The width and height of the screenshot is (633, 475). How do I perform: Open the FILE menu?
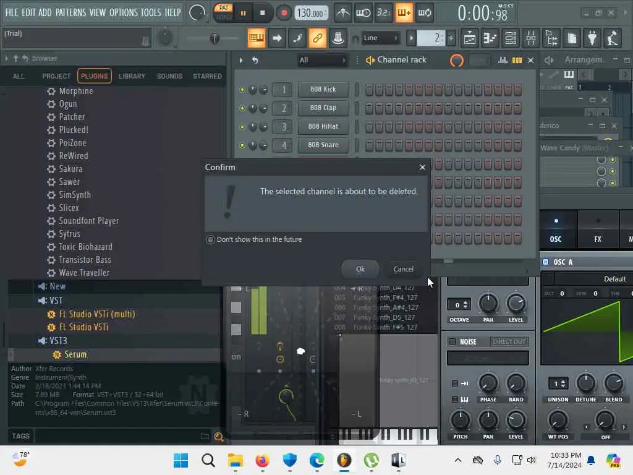pyautogui.click(x=12, y=12)
